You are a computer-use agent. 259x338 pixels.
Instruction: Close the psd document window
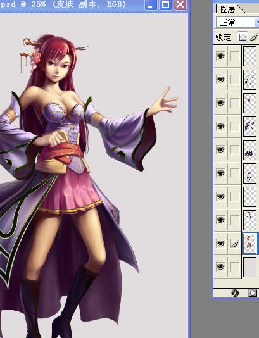pos(180,4)
